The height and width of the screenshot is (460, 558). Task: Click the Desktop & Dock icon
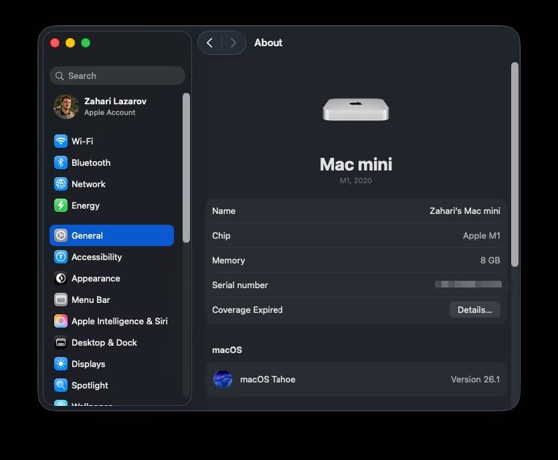(x=61, y=342)
